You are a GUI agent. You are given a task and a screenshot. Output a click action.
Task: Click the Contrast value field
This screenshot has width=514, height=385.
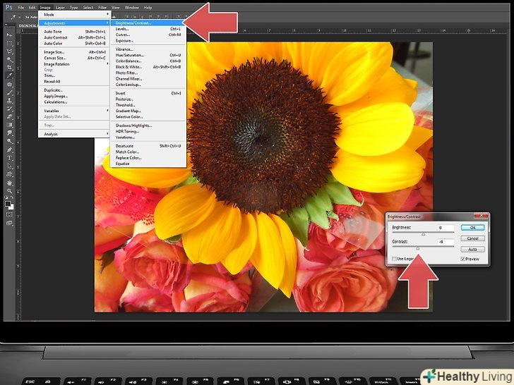(x=446, y=242)
